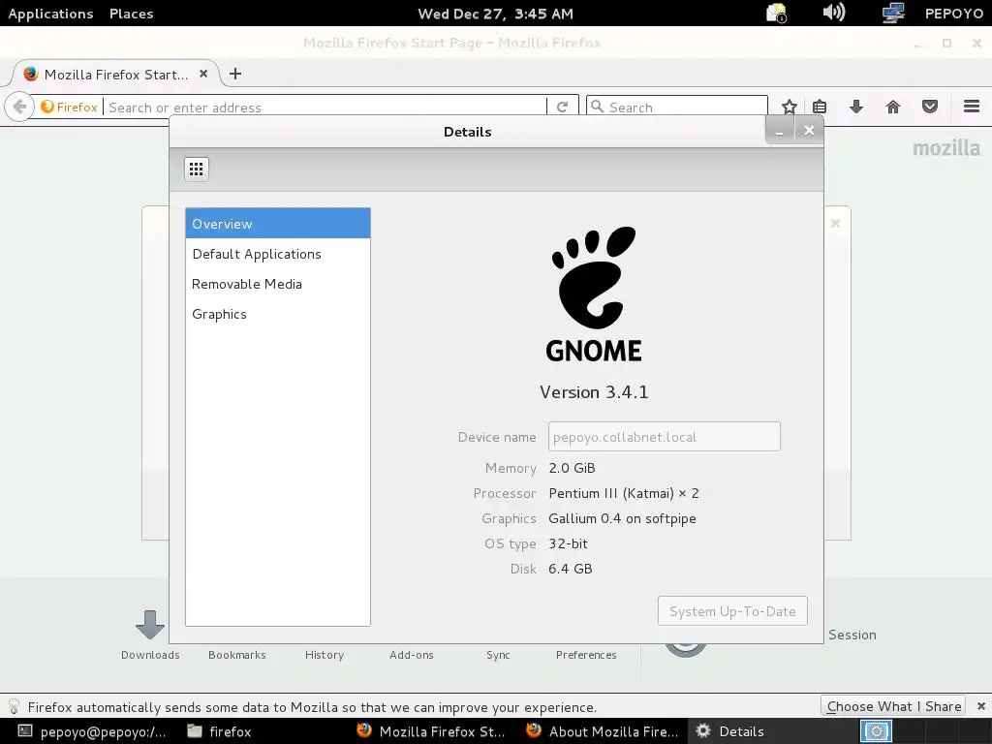
Task: Click the Choose What I Share button
Action: 893,706
